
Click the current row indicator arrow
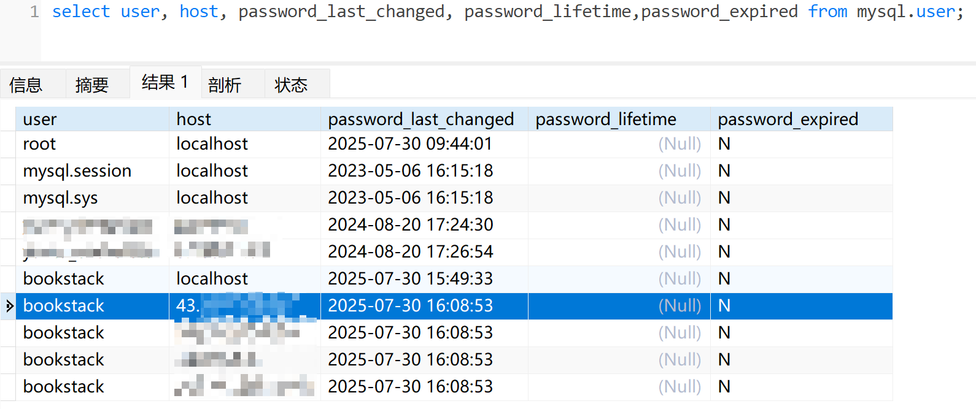(9, 305)
